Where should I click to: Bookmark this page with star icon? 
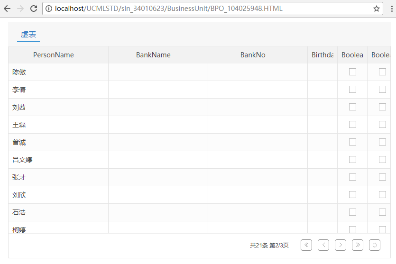tap(376, 9)
